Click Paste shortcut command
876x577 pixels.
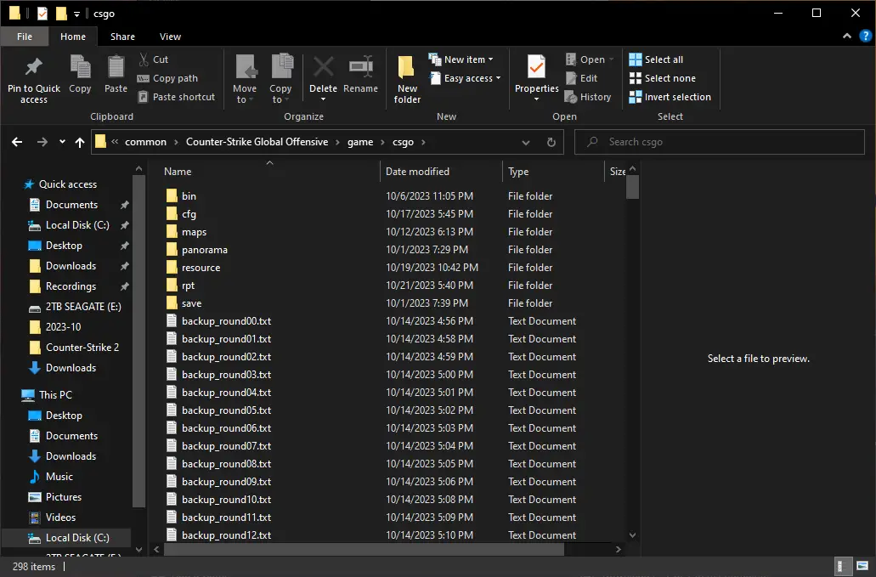pyautogui.click(x=176, y=97)
